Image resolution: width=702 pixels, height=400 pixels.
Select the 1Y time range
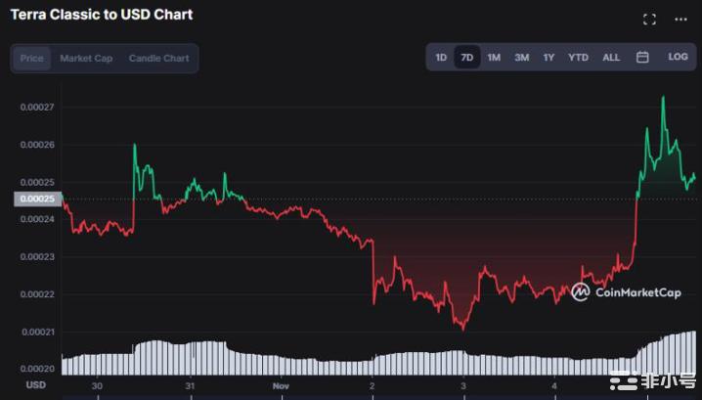coord(548,58)
